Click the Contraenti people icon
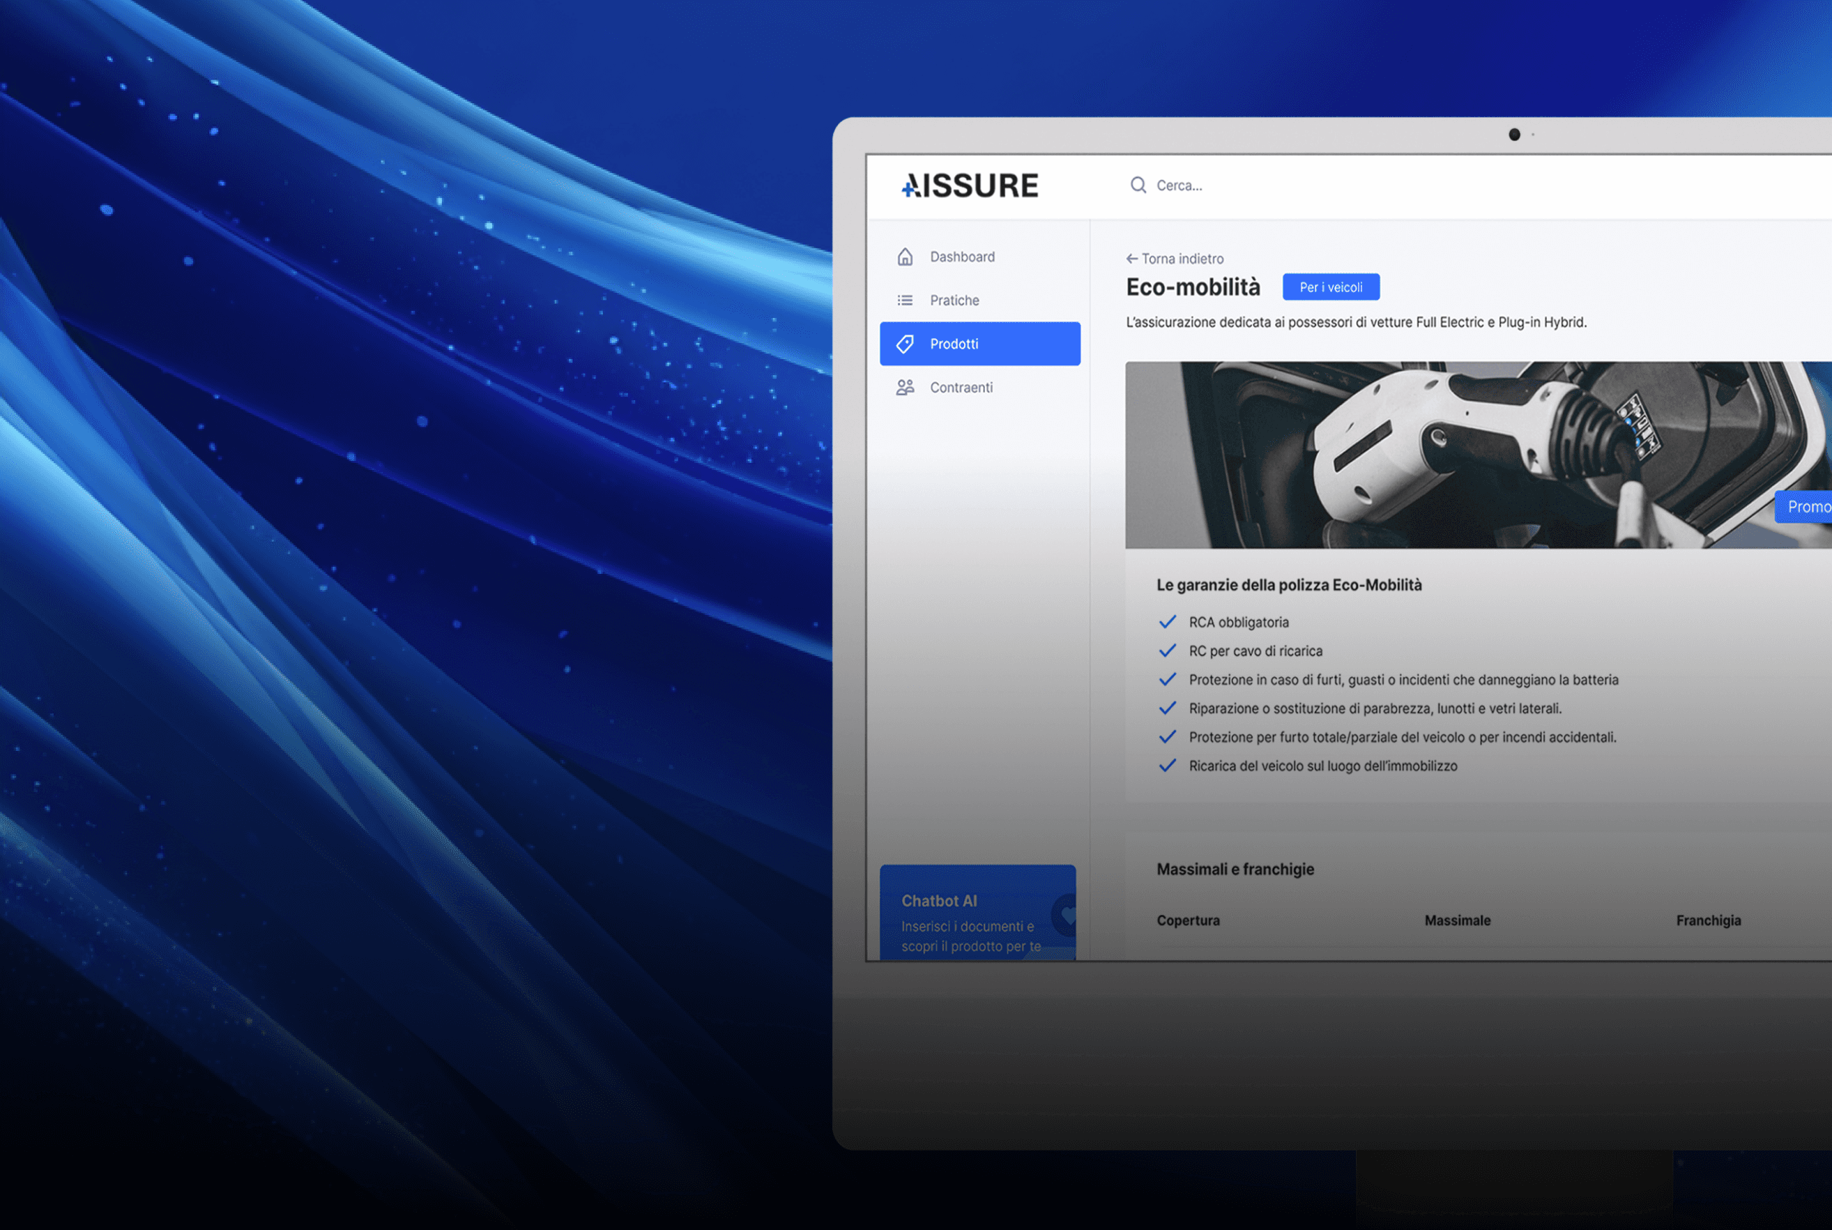1832x1230 pixels. tap(905, 388)
